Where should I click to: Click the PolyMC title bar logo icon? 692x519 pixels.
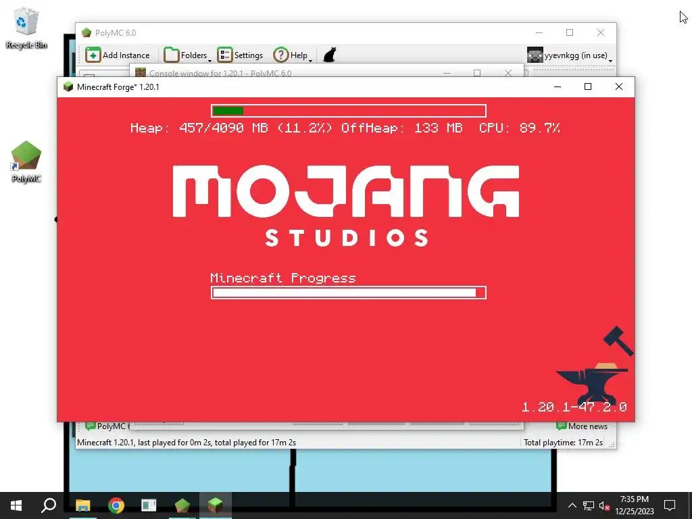[x=86, y=32]
